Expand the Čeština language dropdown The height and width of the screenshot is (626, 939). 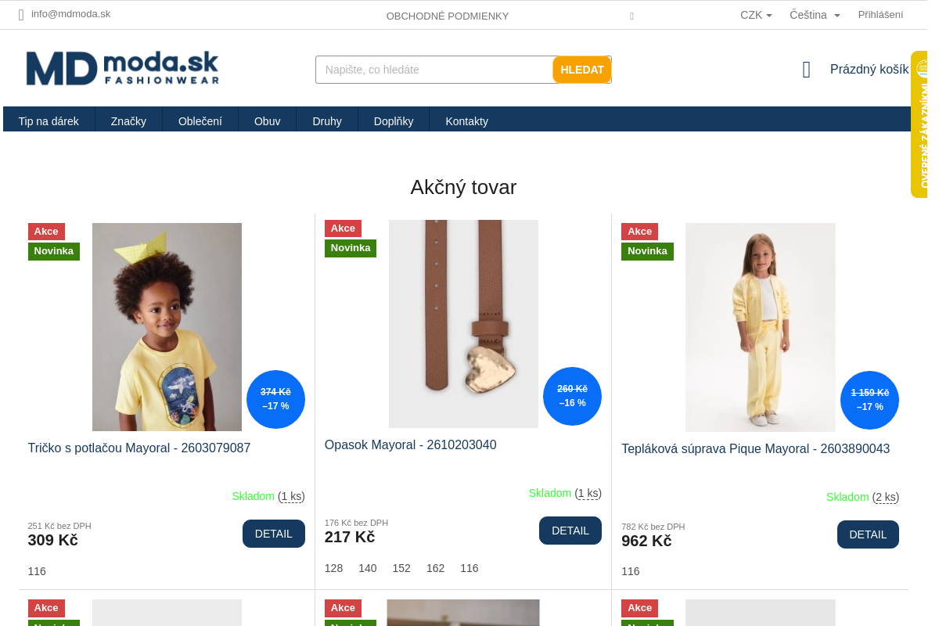click(x=815, y=15)
